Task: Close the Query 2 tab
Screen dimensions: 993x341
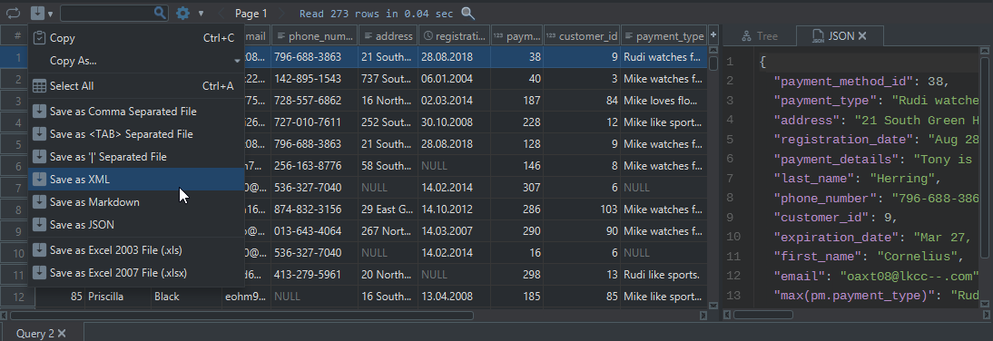Action: [62, 334]
